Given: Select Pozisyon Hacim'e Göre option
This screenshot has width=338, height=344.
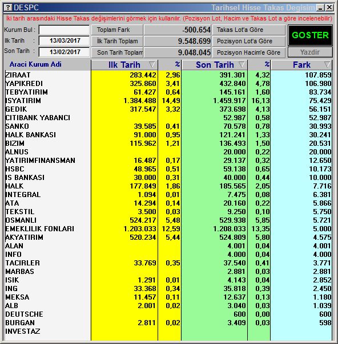Looking at the screenshot, I should pos(249,52).
